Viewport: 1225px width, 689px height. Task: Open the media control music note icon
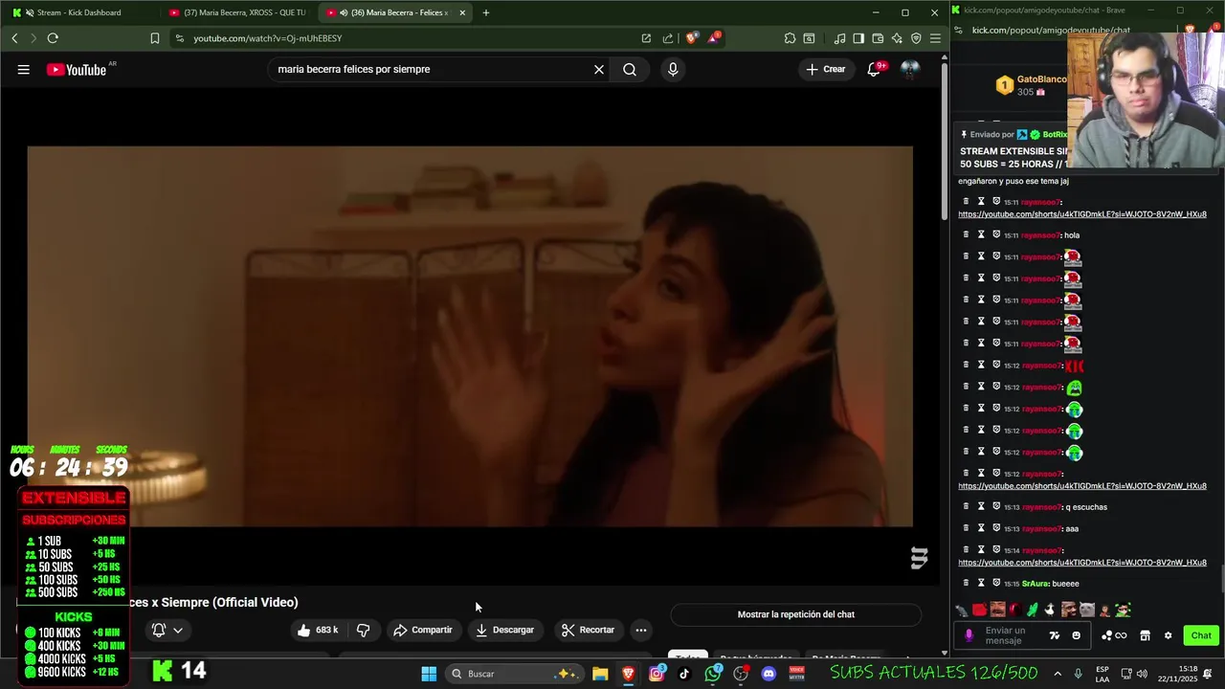pos(839,38)
